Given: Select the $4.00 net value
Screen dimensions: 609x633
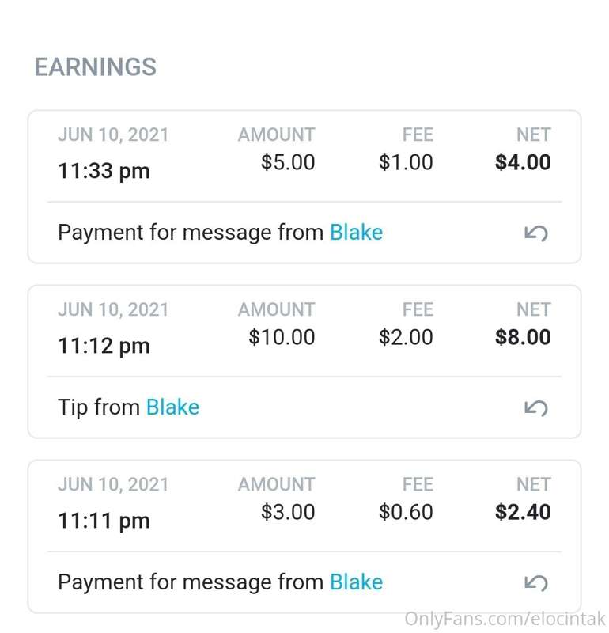Looking at the screenshot, I should tap(523, 163).
